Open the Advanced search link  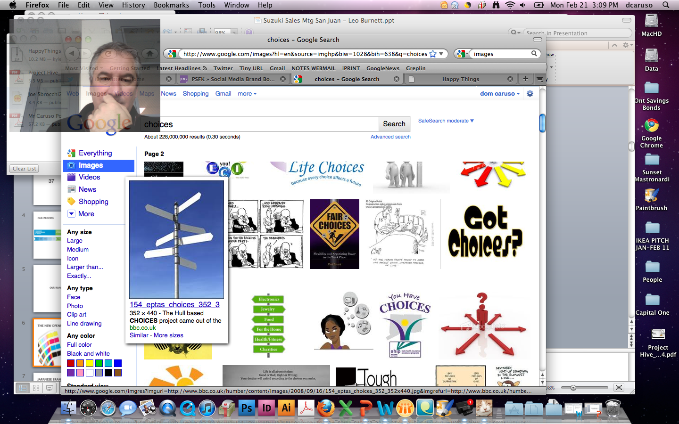point(390,137)
